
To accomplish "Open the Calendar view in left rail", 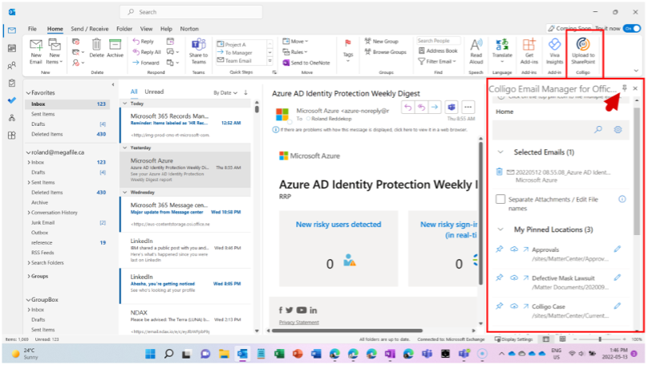I will click(12, 48).
